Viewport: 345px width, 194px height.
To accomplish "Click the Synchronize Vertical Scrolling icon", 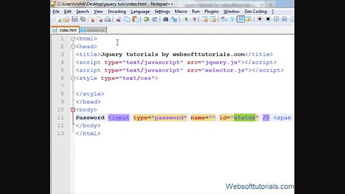I will click(x=205, y=19).
